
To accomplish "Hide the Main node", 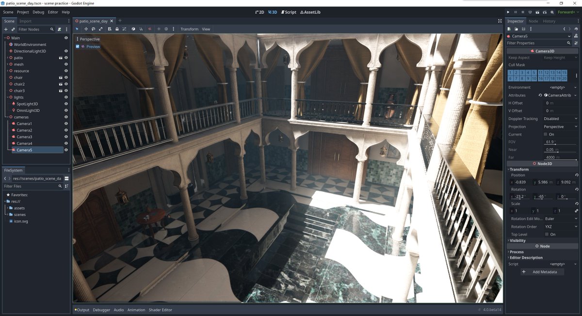I will click(66, 38).
